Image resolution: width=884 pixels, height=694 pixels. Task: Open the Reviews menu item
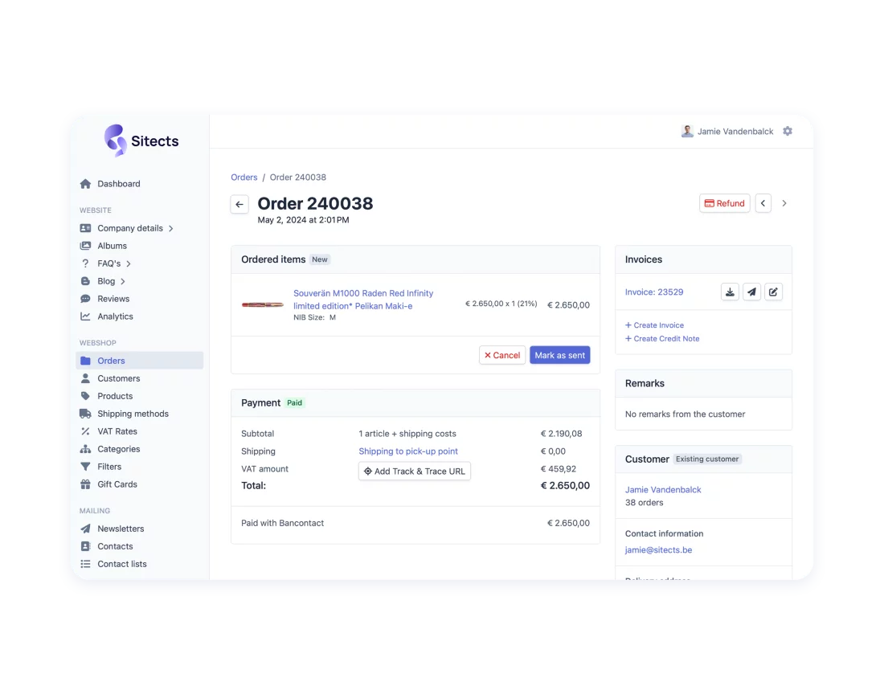[113, 299]
